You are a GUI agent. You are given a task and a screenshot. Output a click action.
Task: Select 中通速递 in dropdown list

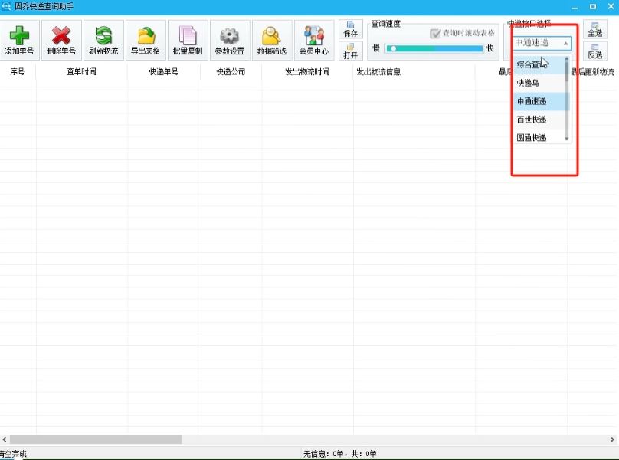(x=540, y=101)
